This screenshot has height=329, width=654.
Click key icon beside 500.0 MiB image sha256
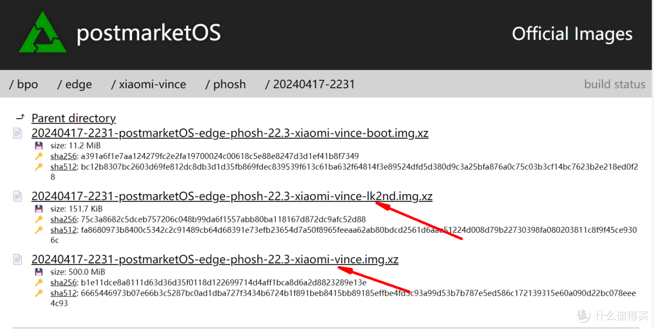[x=39, y=282]
